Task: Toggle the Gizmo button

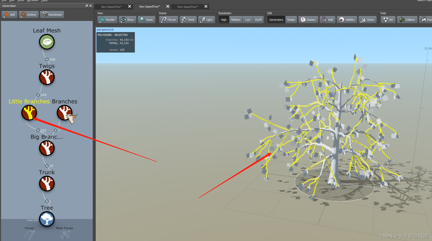Action: [368, 20]
